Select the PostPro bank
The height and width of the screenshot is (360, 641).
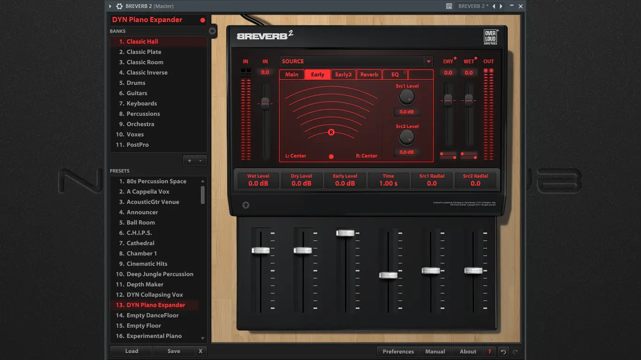pos(137,145)
